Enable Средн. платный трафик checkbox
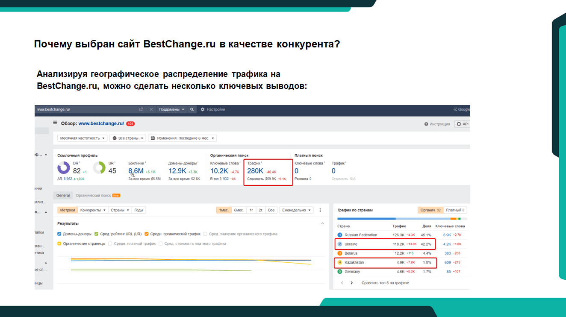Screen dimensions: 566x317 pos(110,244)
